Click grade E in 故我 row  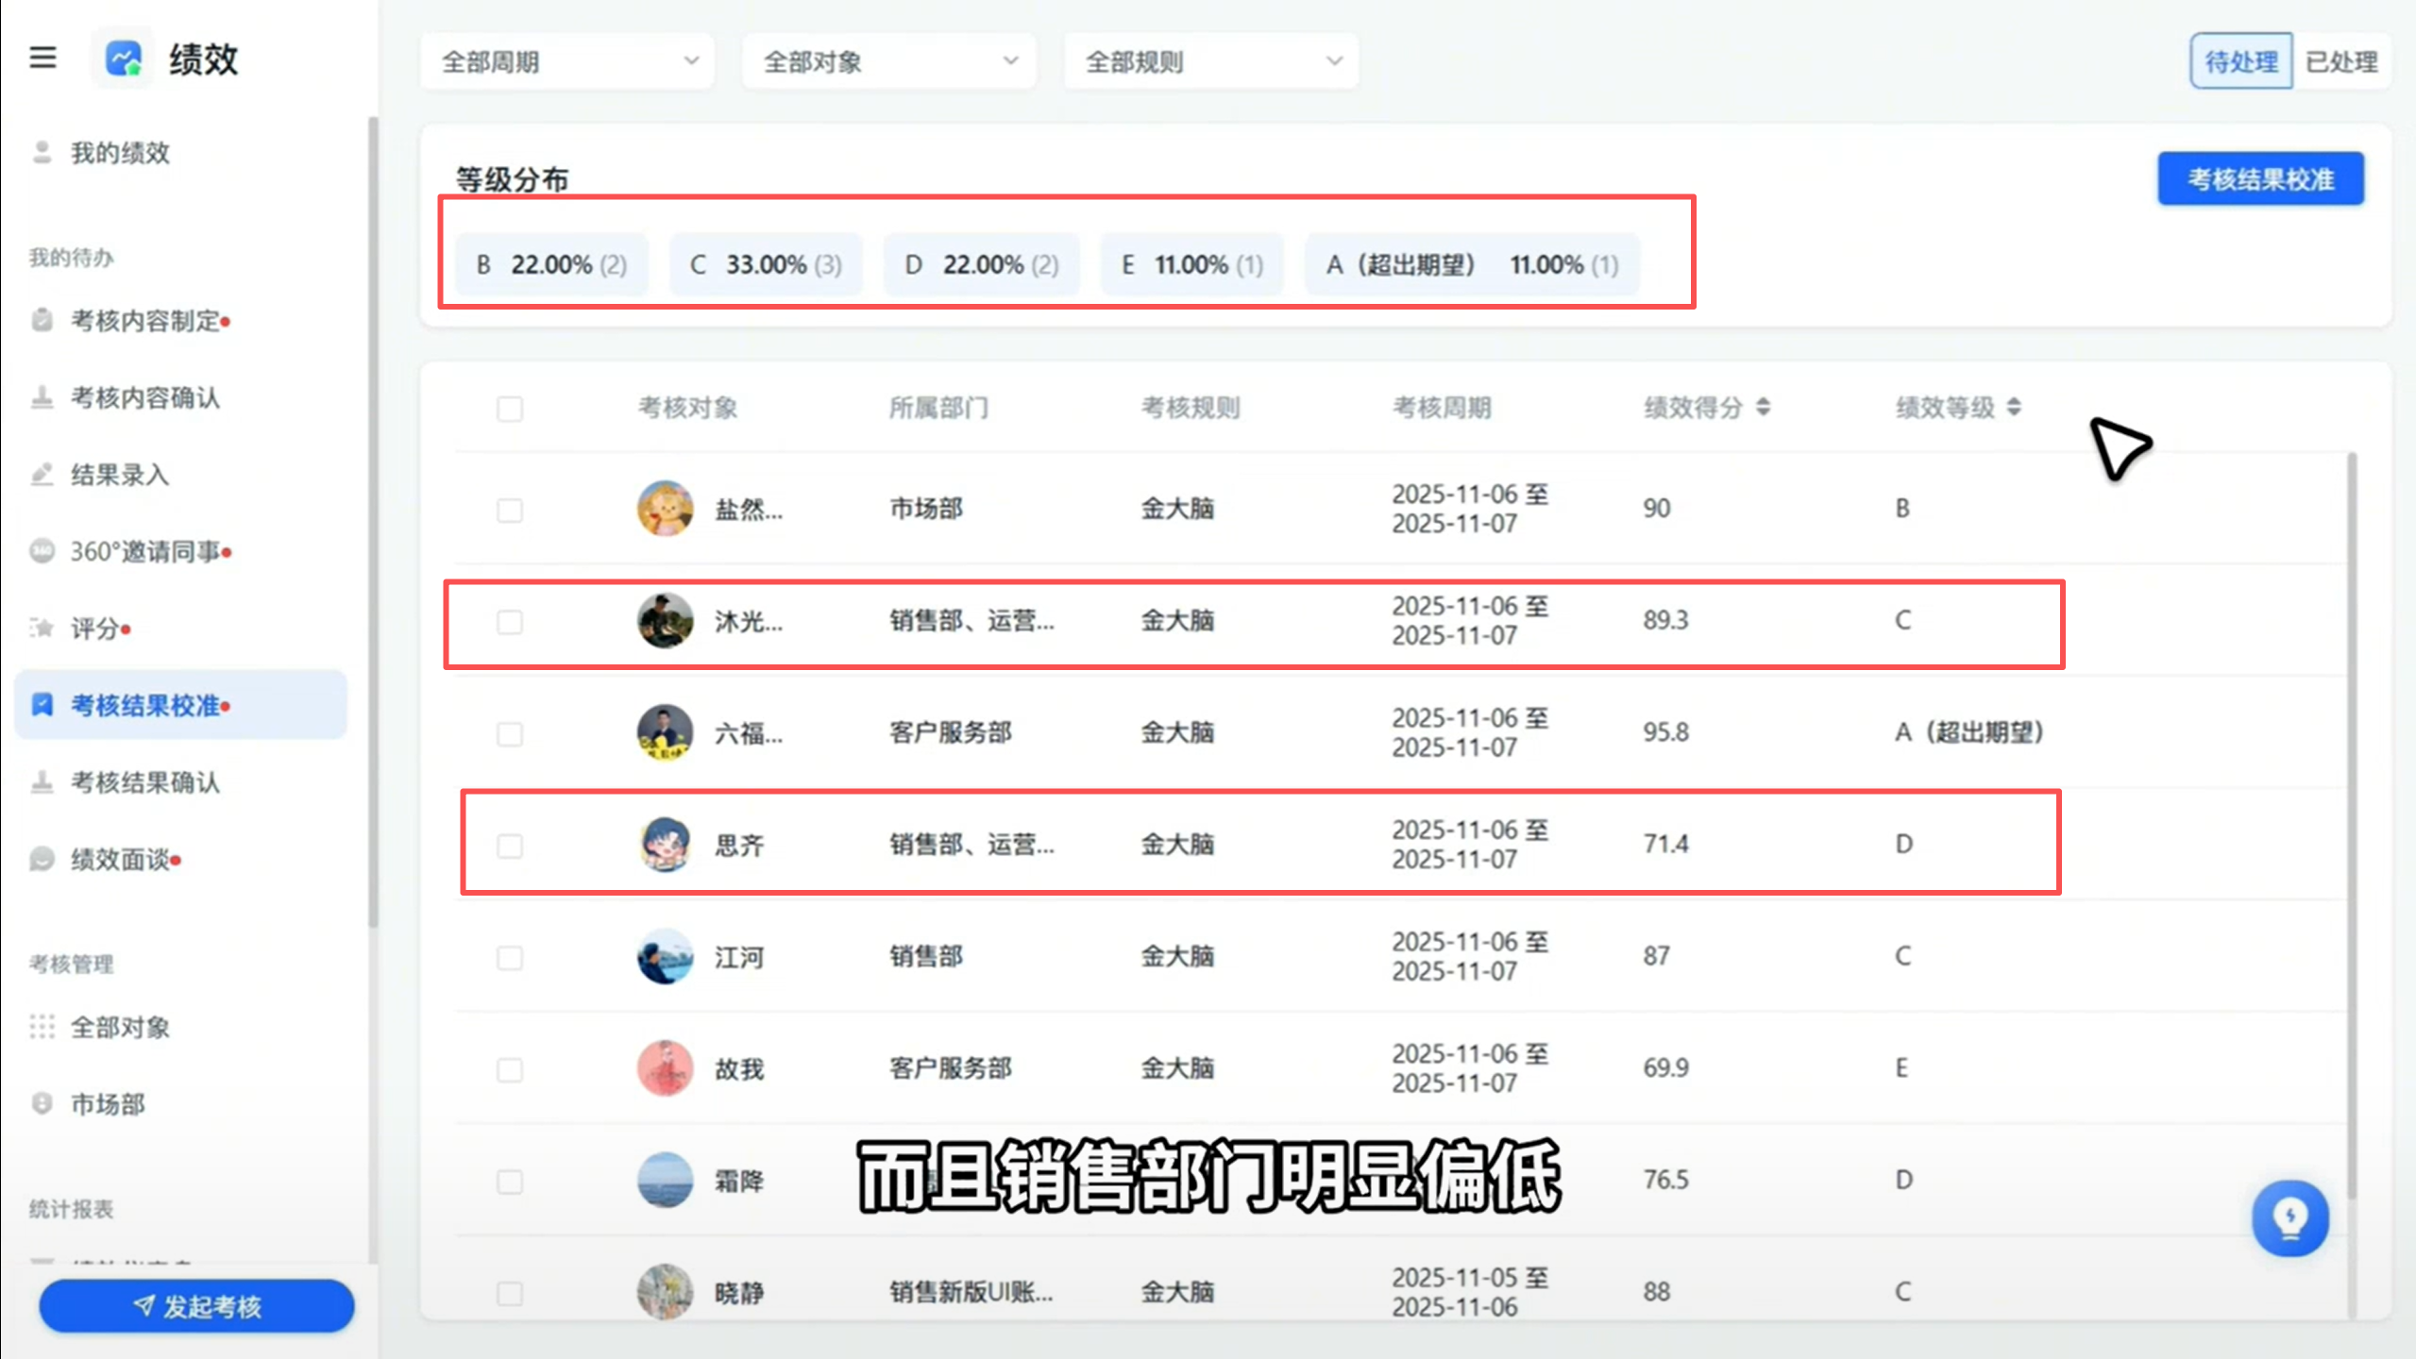point(1901,1067)
